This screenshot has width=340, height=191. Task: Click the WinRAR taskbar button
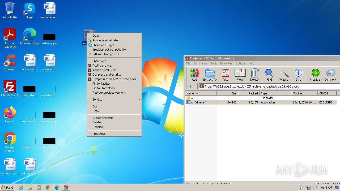pyautogui.click(x=66, y=188)
